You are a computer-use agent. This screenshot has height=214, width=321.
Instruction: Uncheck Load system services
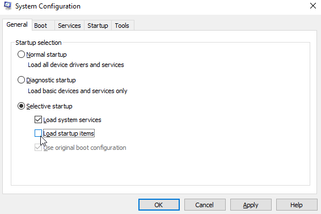click(x=39, y=120)
